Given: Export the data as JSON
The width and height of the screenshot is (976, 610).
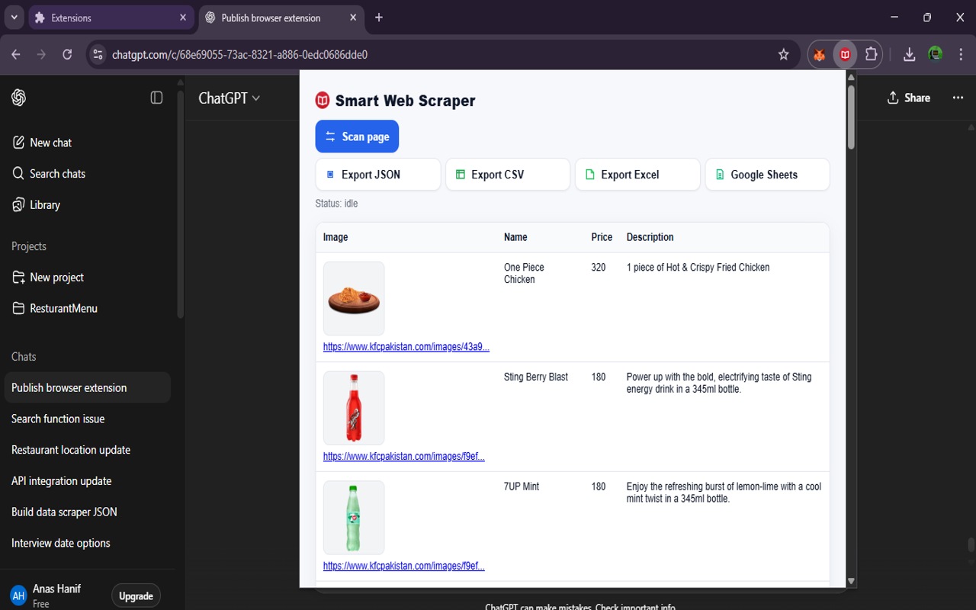Looking at the screenshot, I should (x=378, y=175).
